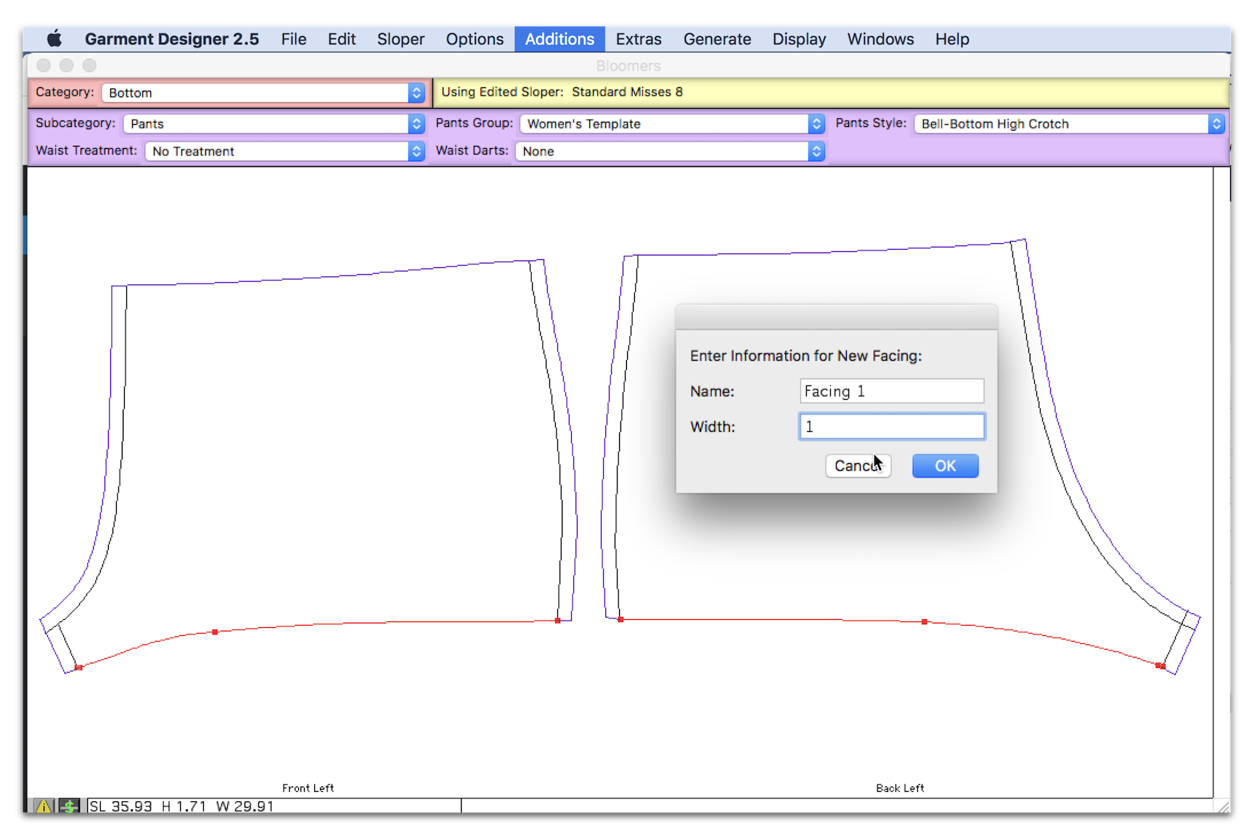Viewport: 1254px width, 839px height.
Task: Click the Front Left pattern label
Action: pyautogui.click(x=308, y=788)
